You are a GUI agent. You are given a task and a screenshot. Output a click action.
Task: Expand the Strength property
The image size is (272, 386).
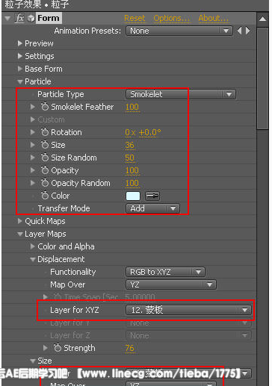point(46,348)
